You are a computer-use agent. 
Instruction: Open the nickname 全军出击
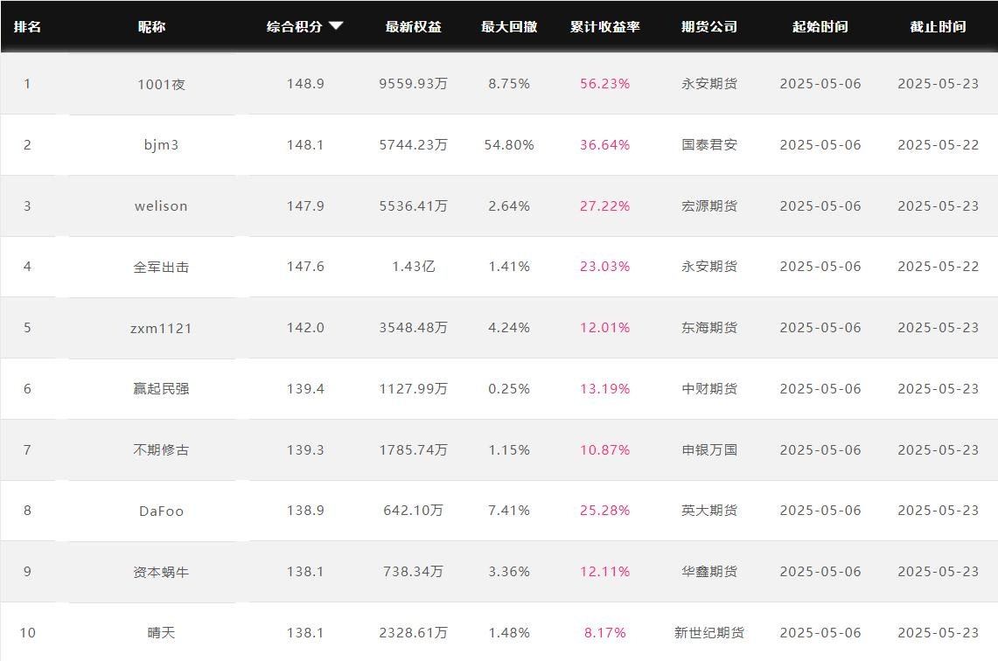coord(161,268)
